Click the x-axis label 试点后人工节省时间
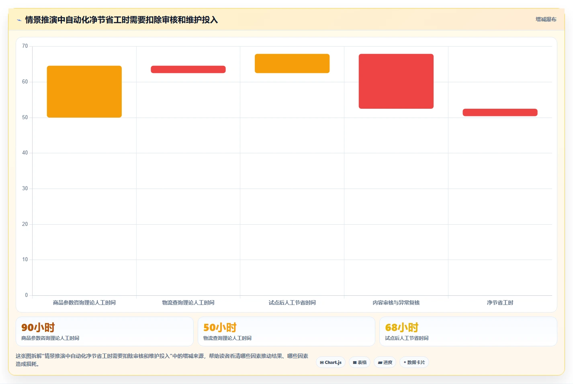The image size is (573, 384). [292, 303]
